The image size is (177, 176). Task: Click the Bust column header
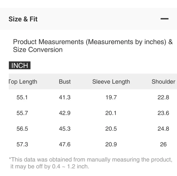(x=65, y=81)
